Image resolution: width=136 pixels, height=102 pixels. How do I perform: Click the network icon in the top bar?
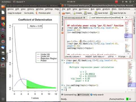123,2
